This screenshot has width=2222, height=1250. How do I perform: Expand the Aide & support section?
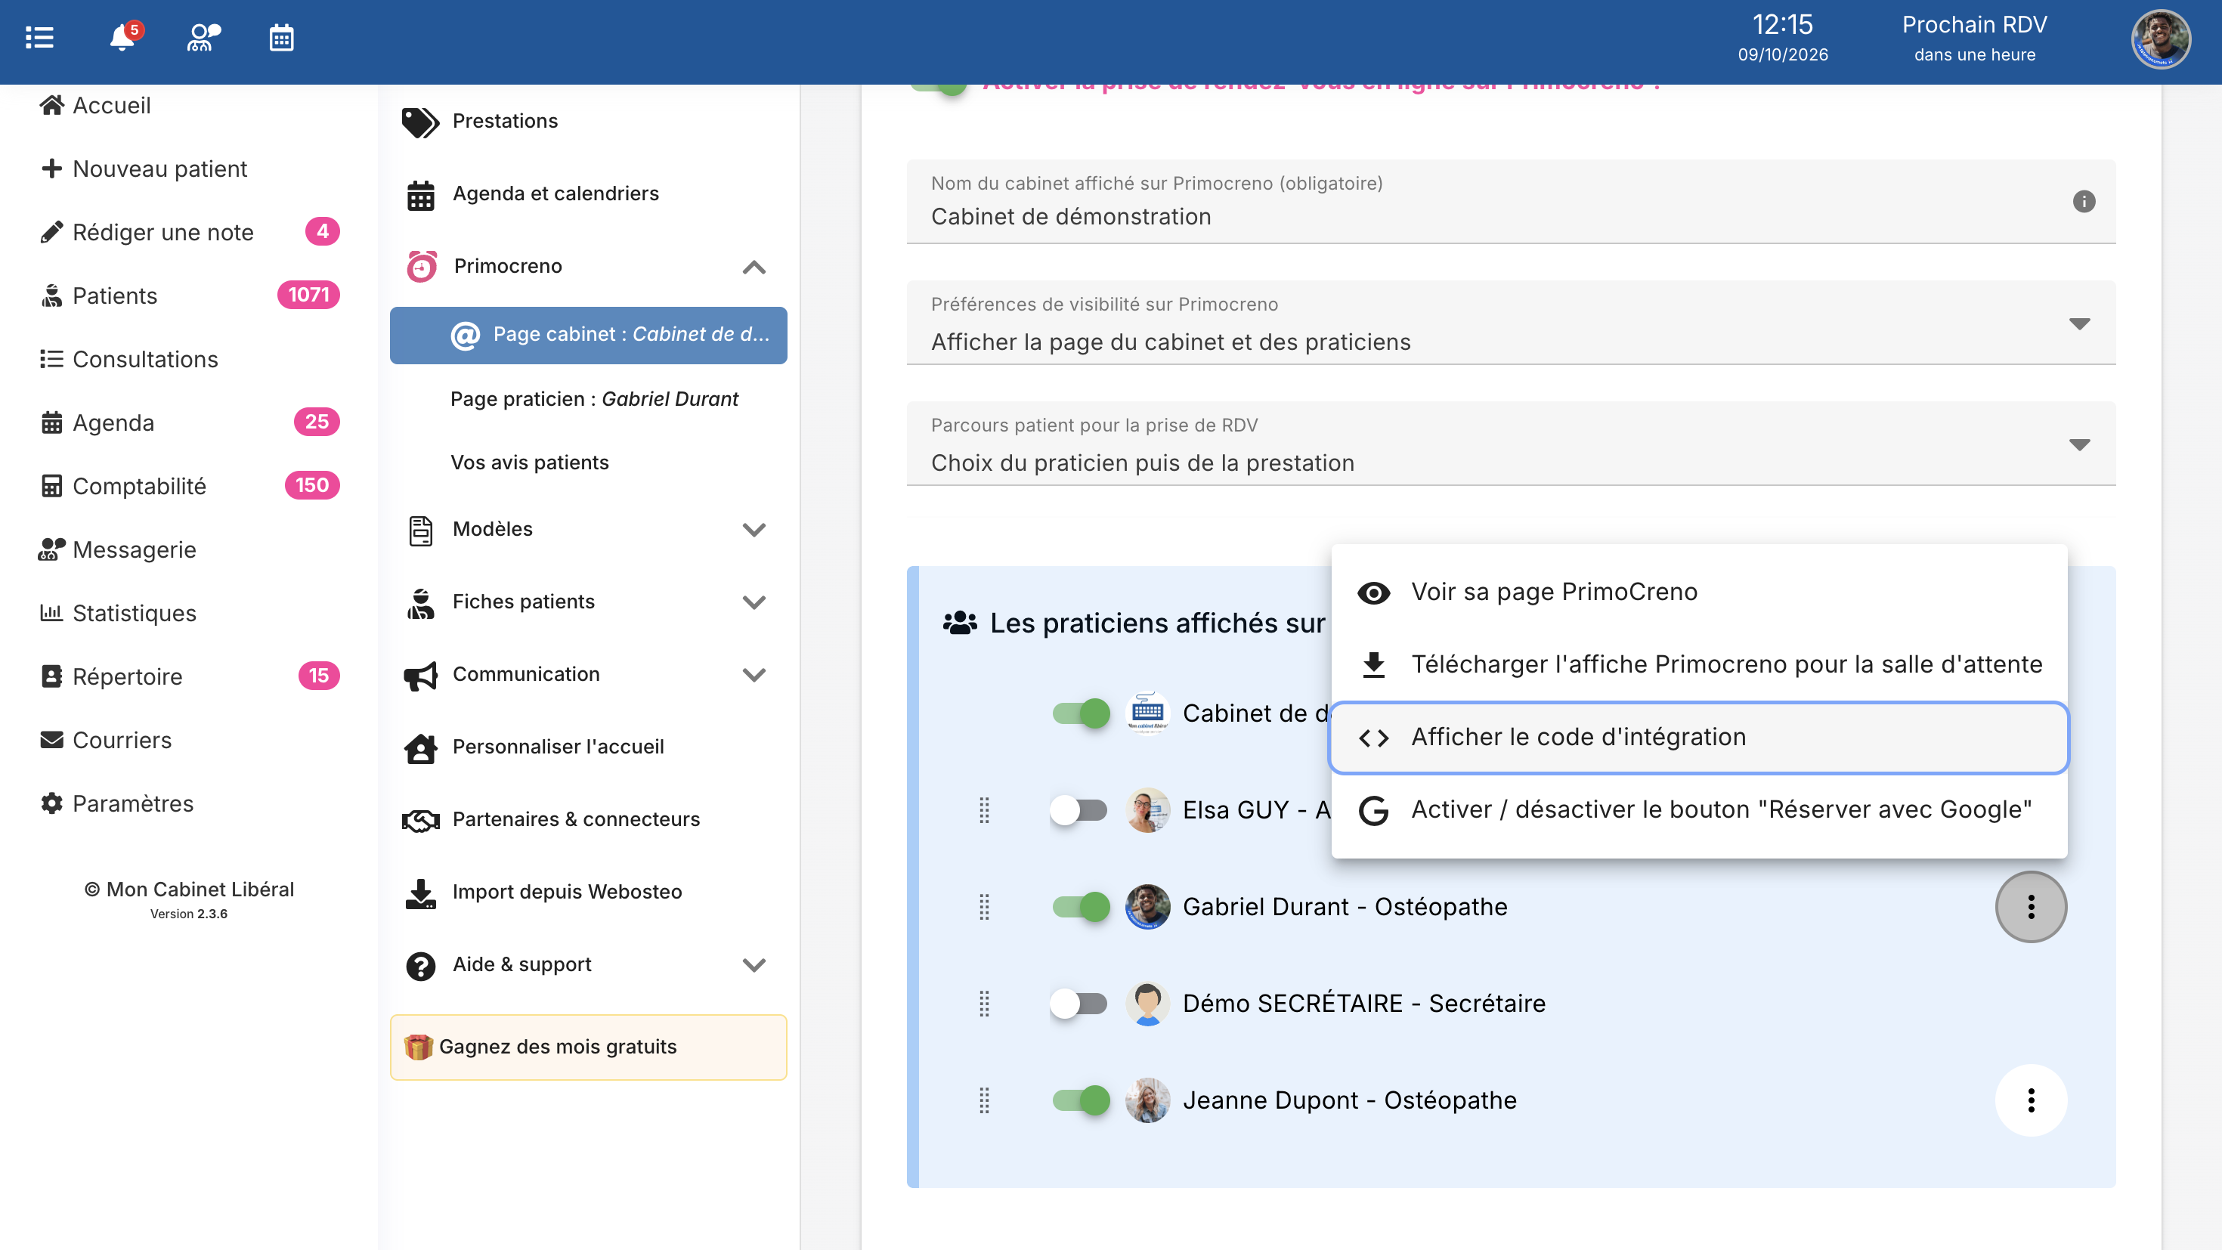pos(590,964)
